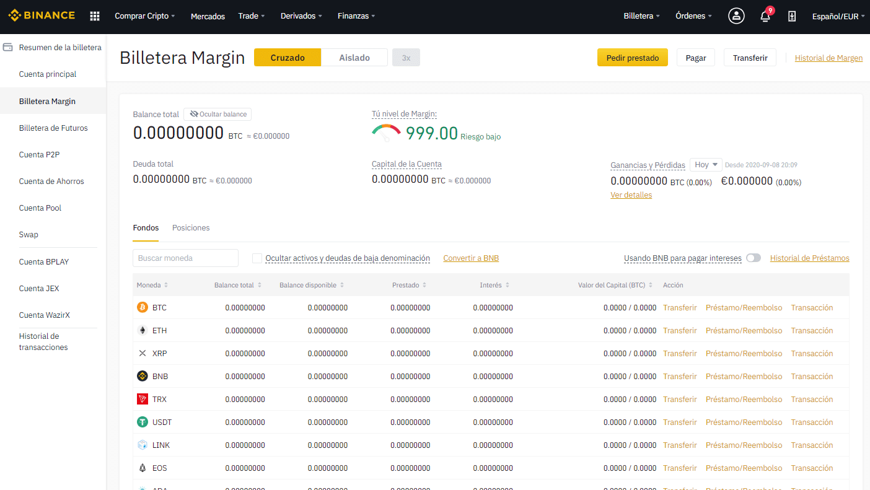Image resolution: width=870 pixels, height=490 pixels.
Task: Switch to the Fondos tab
Action: (x=146, y=228)
